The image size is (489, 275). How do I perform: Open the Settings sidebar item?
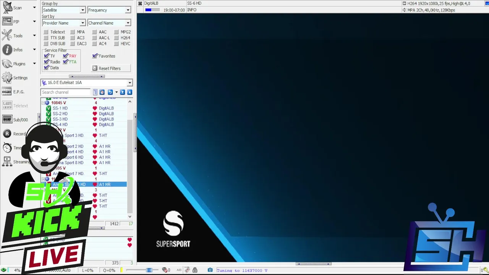[15, 78]
